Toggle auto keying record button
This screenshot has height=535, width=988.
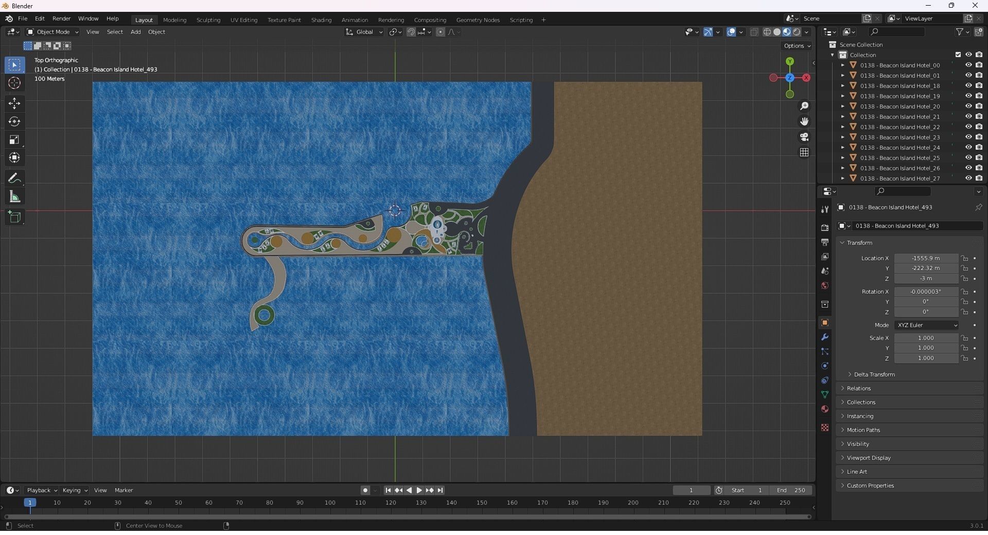pos(365,490)
